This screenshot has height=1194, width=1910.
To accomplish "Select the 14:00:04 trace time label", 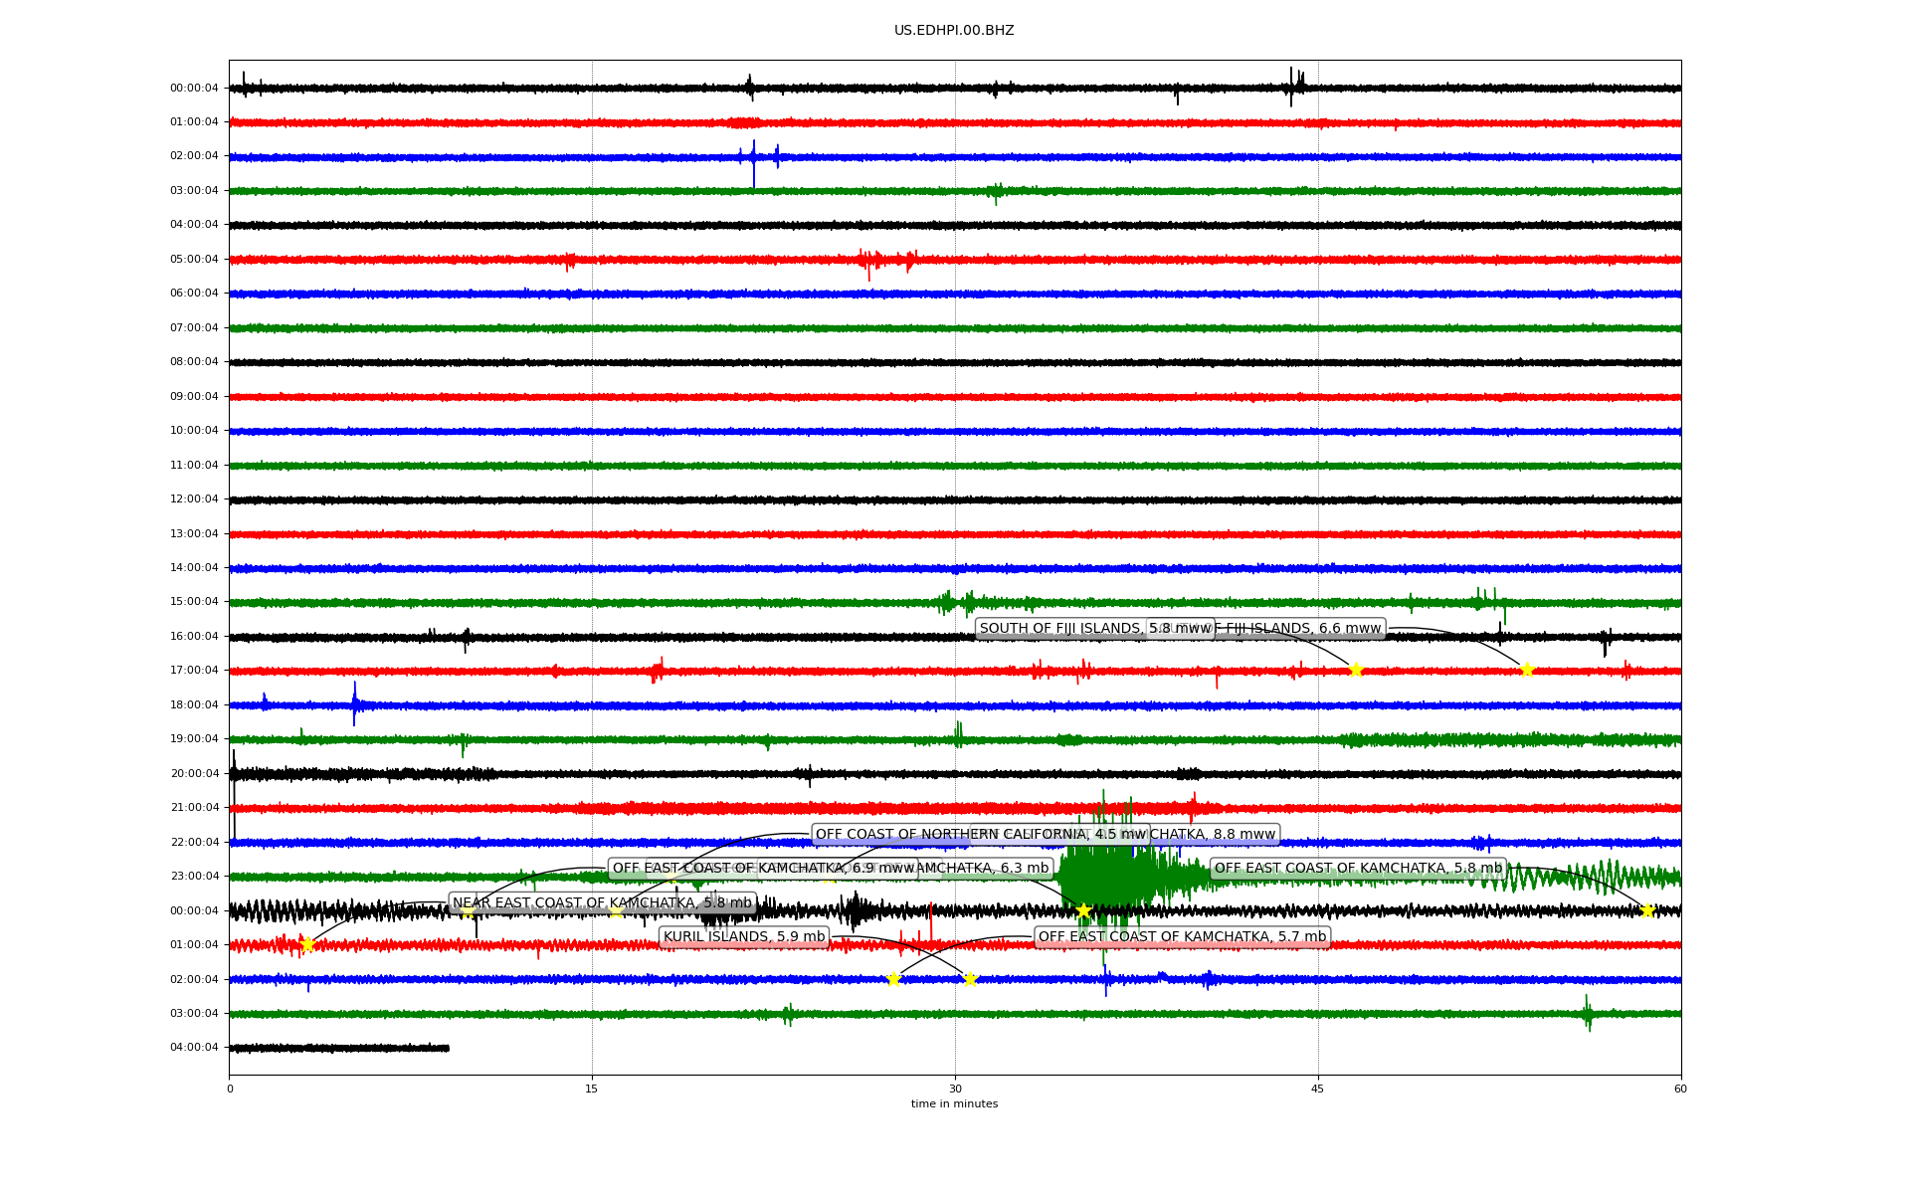I will pos(194,568).
